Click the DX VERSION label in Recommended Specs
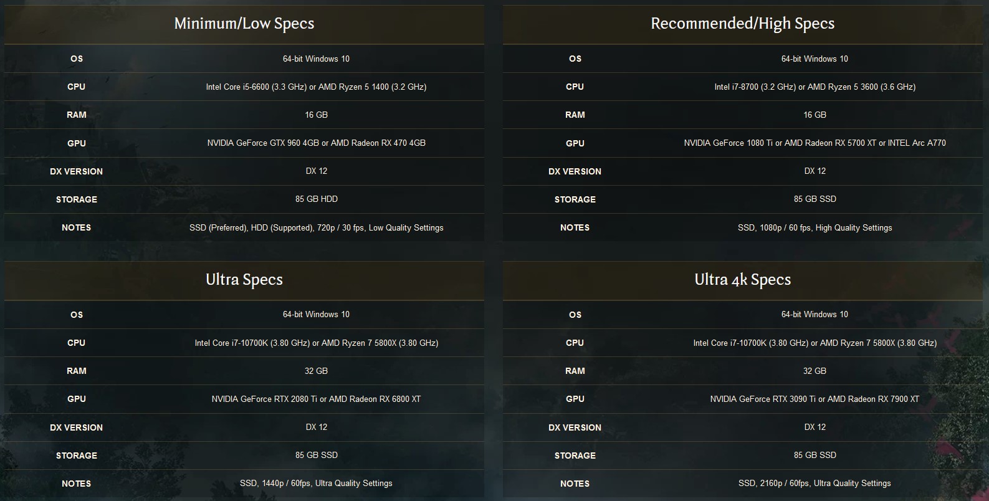This screenshot has width=989, height=501. point(575,171)
